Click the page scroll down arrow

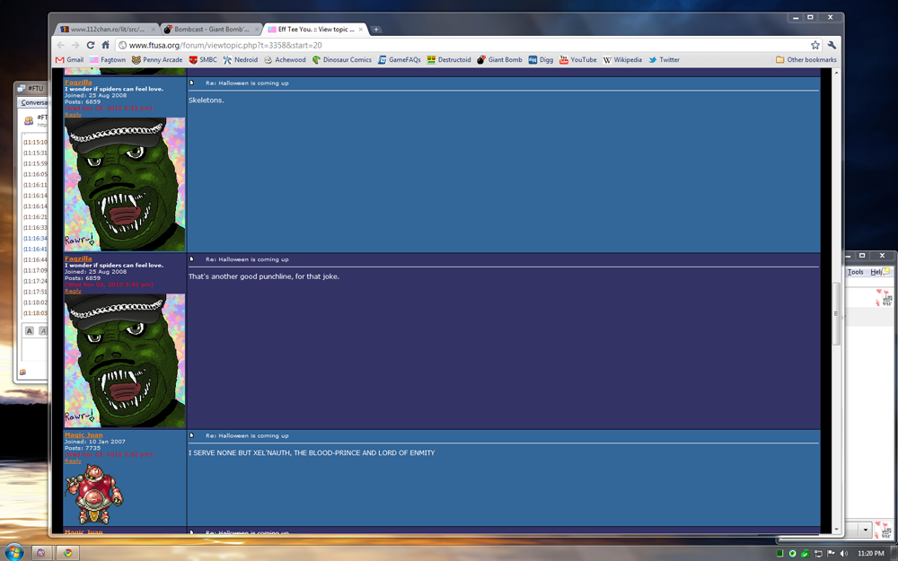[836, 530]
